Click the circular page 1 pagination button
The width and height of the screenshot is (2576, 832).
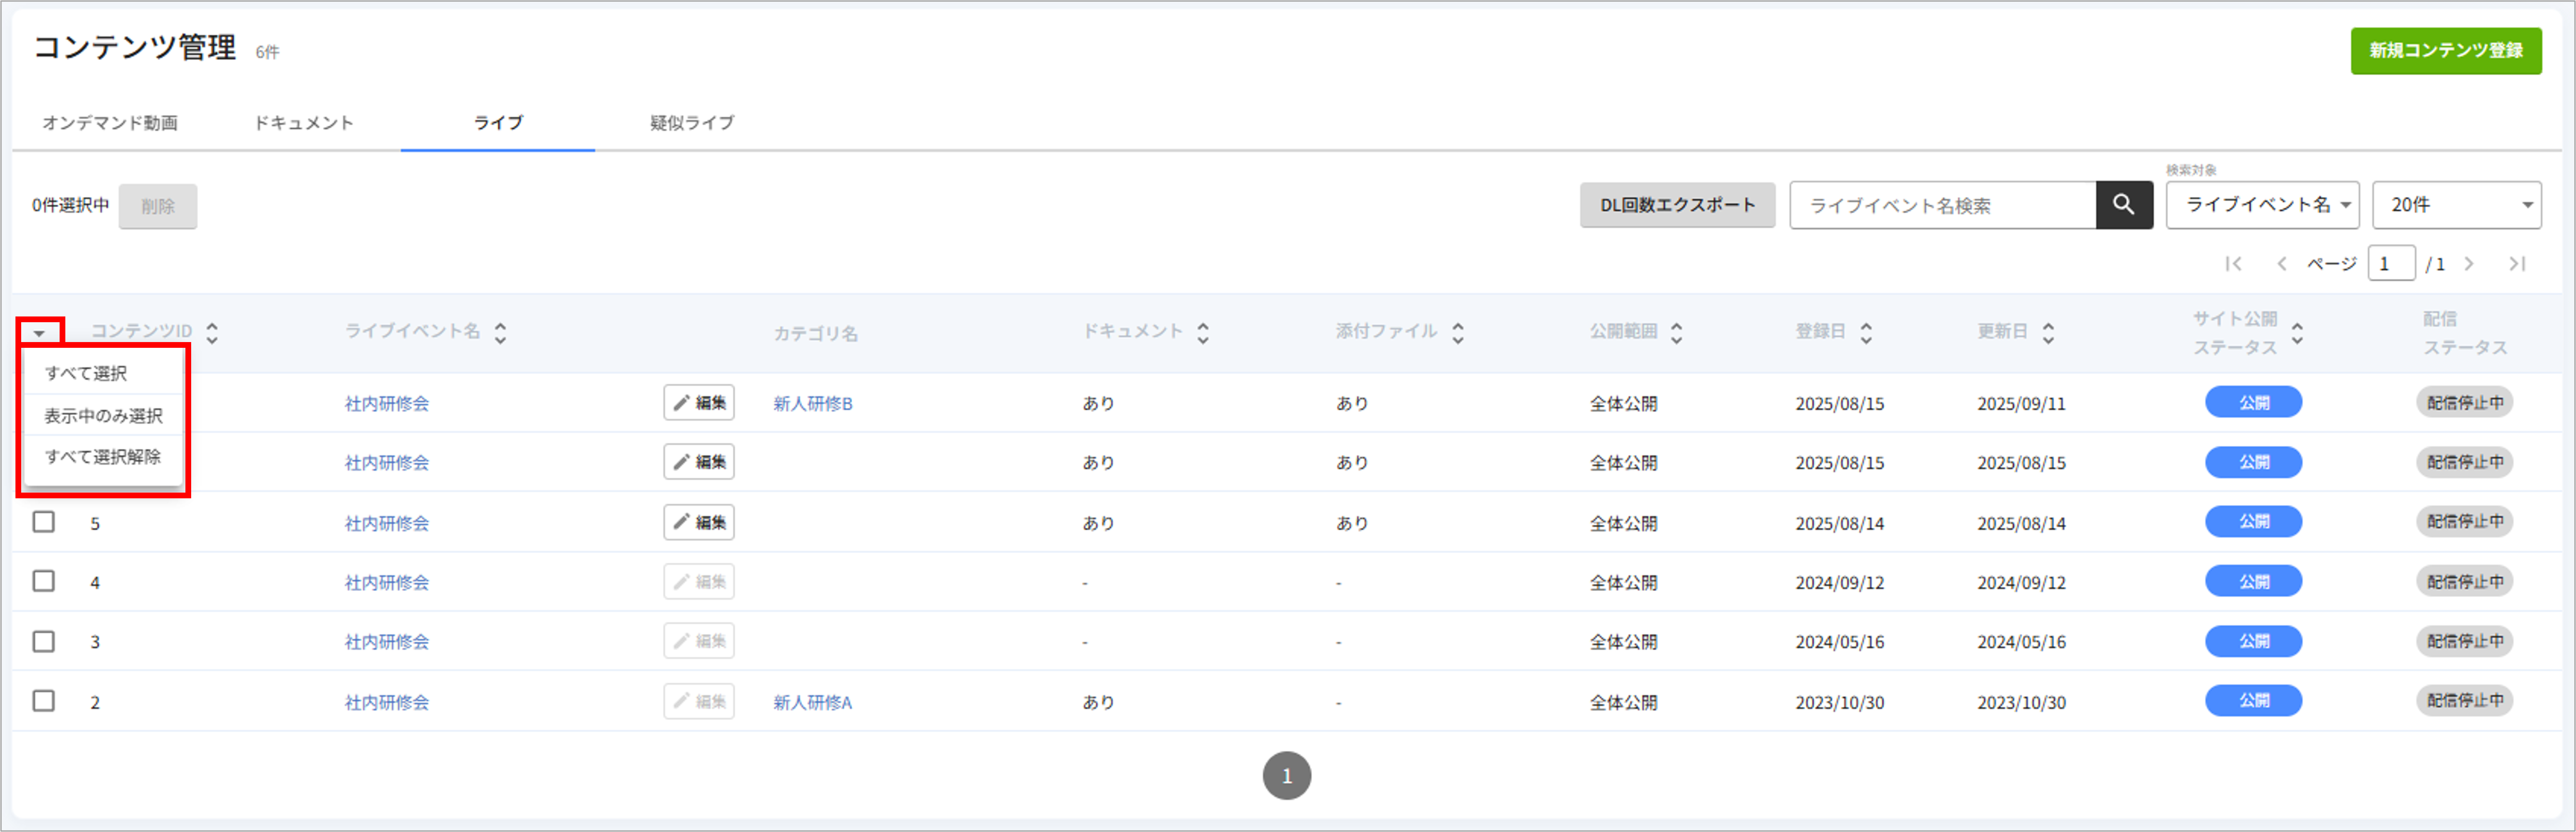click(1286, 775)
